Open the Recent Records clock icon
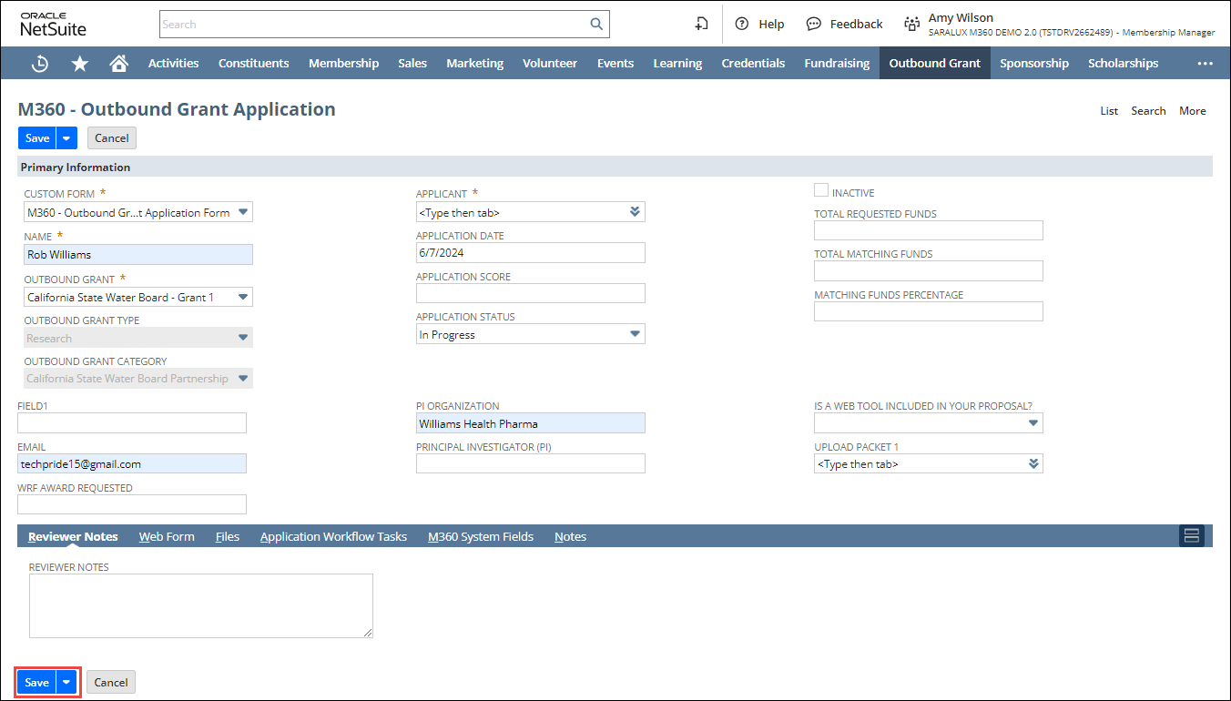Image resolution: width=1231 pixels, height=701 pixels. click(40, 64)
